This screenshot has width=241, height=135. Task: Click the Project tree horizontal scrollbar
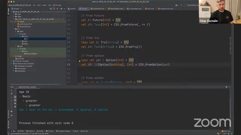click(35, 84)
